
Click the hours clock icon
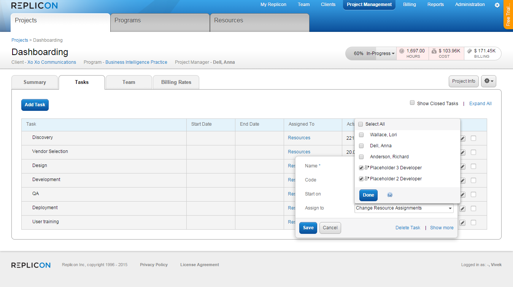(402, 50)
